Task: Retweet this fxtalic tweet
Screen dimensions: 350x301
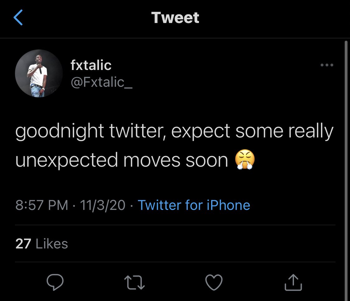Action: point(135,282)
